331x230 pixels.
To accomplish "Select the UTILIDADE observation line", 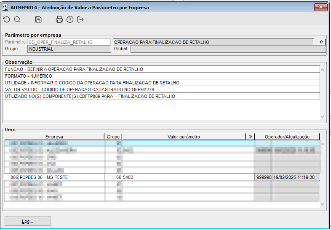I will [x=162, y=83].
